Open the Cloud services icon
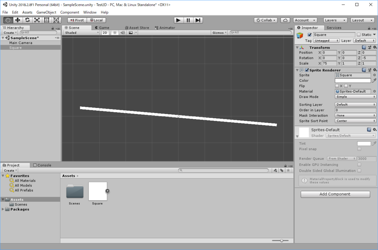This screenshot has height=250, width=378. click(285, 20)
